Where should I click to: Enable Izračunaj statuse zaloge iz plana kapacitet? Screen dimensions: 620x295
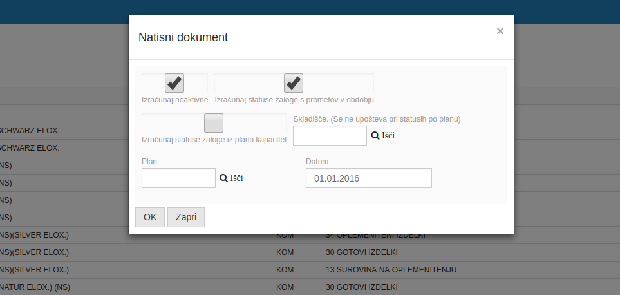[213, 123]
